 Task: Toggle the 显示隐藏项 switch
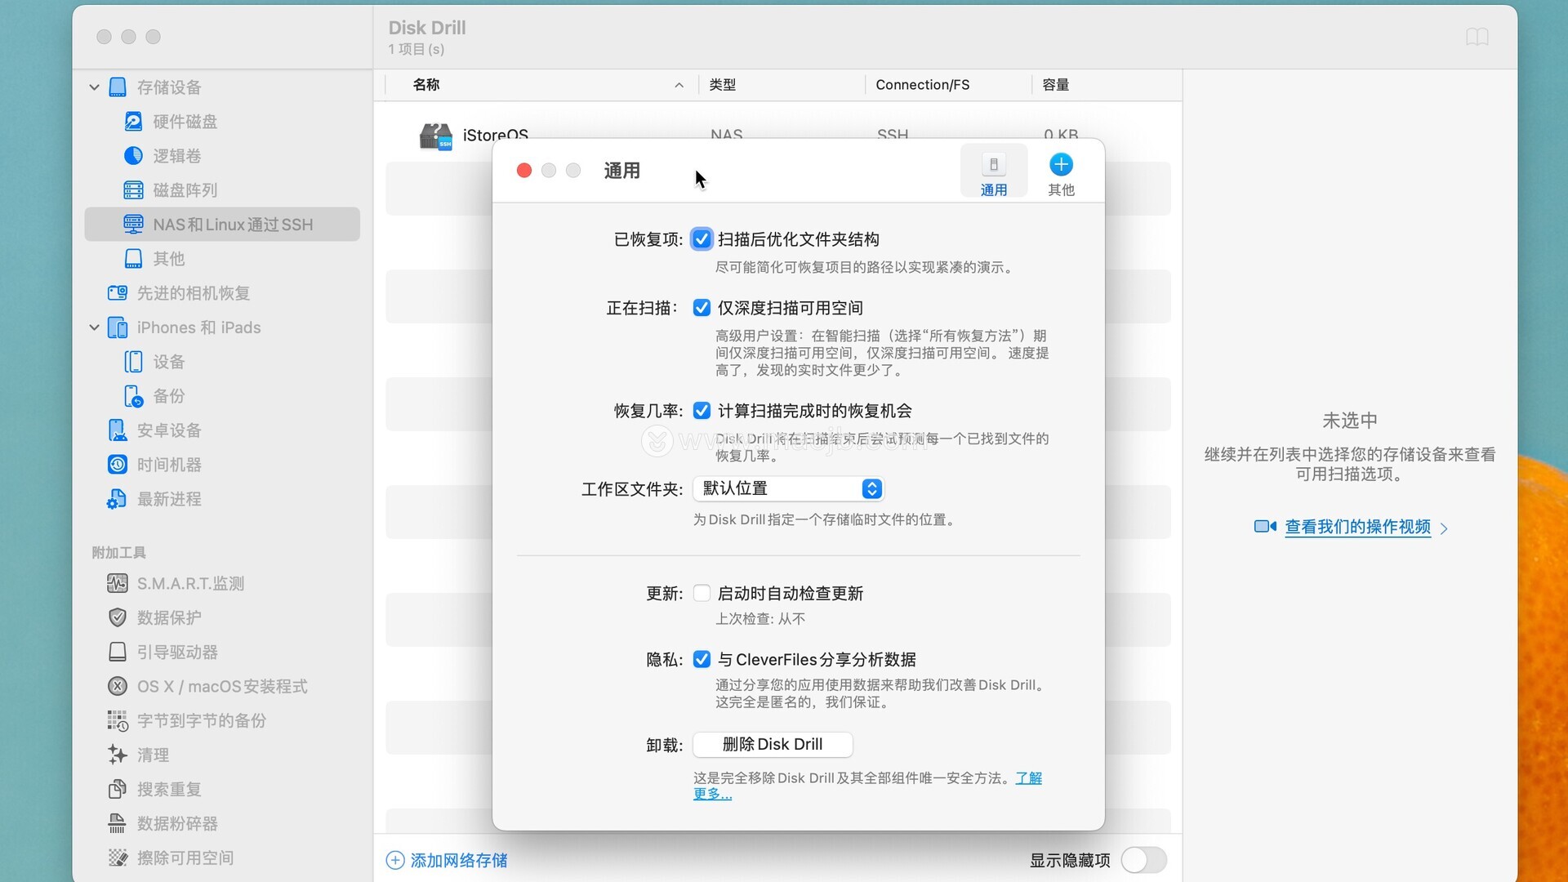coord(1143,860)
